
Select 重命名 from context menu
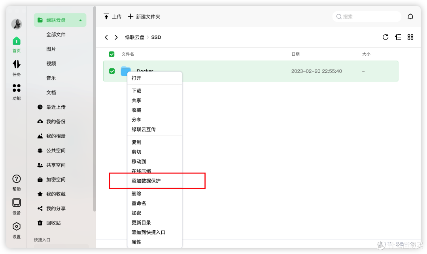point(155,203)
